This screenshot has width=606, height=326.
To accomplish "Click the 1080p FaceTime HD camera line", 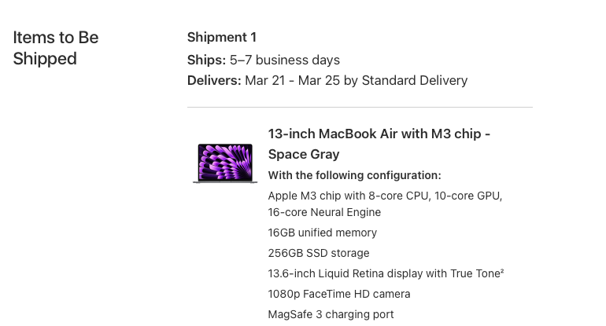I will pyautogui.click(x=338, y=294).
